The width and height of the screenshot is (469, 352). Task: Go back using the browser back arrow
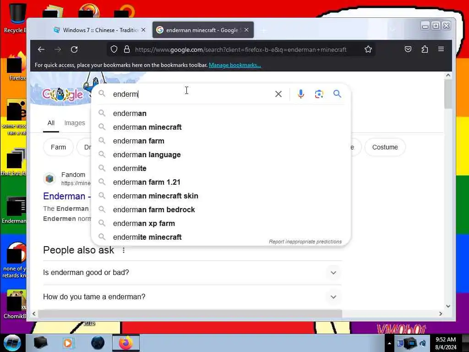41,49
